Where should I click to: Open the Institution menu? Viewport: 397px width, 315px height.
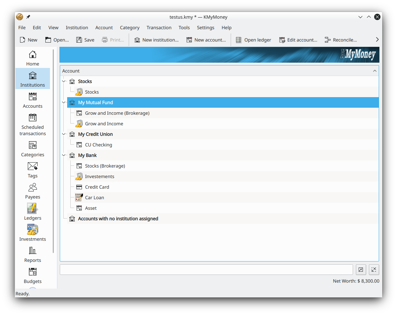tap(77, 27)
